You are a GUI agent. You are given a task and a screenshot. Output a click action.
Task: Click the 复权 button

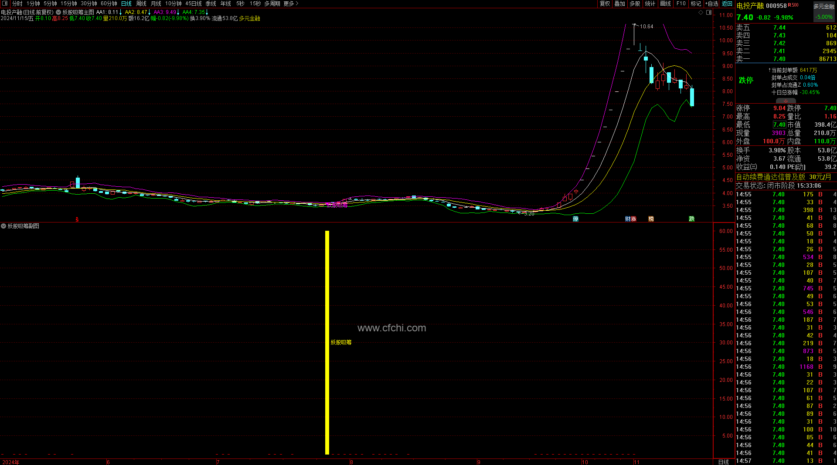pos(605,3)
